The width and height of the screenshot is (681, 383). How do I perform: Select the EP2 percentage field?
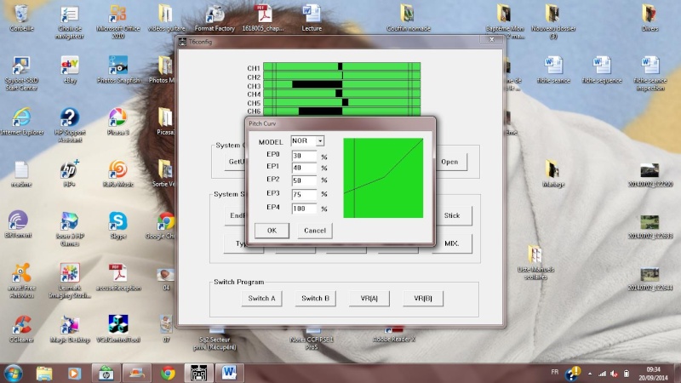click(304, 180)
